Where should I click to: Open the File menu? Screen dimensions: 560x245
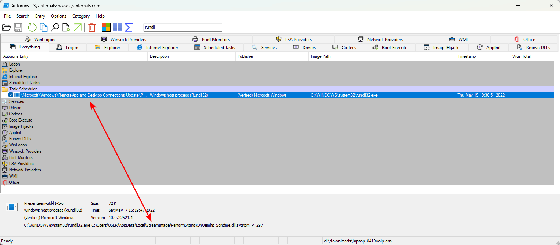pyautogui.click(x=7, y=16)
